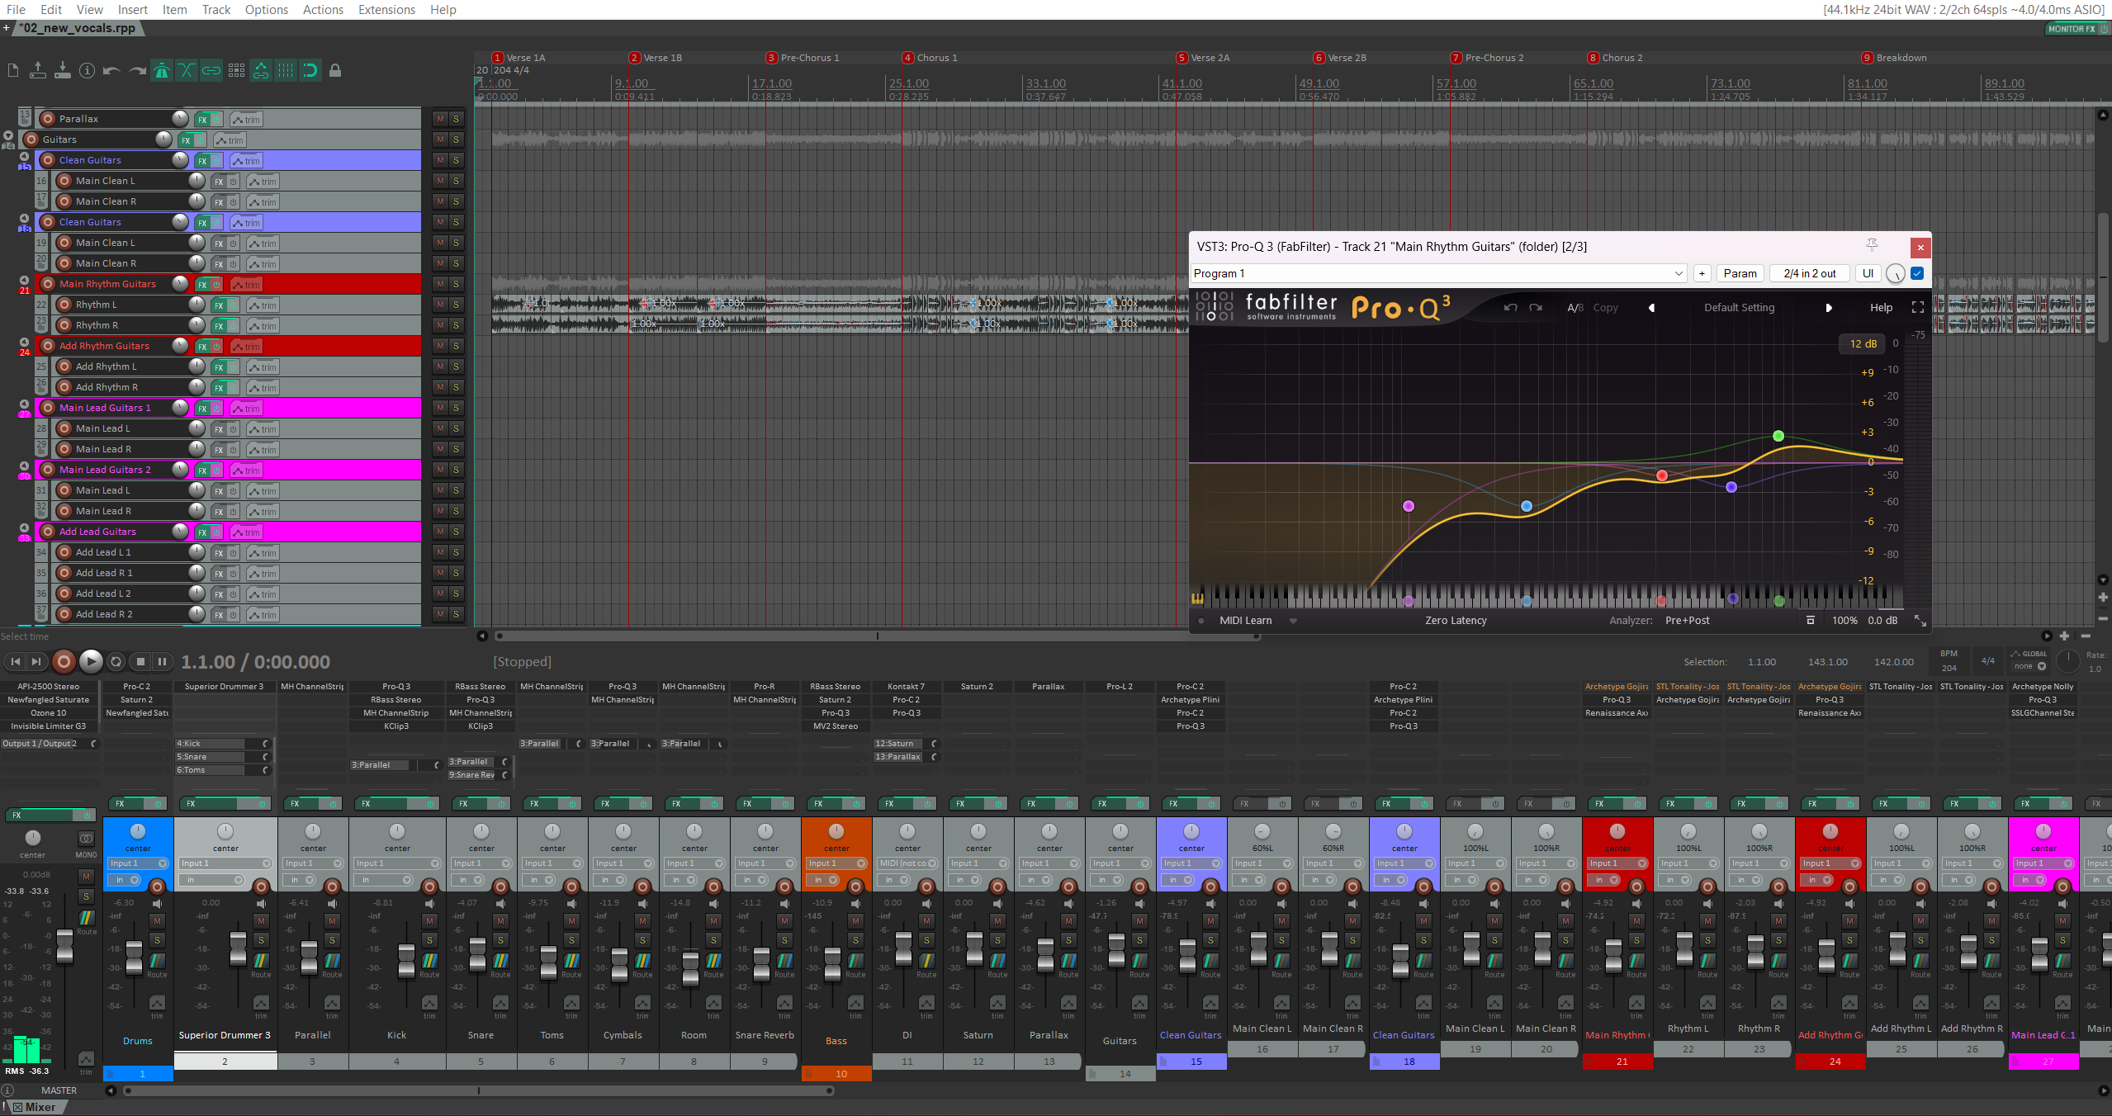
Task: Click the Param button in FX window
Action: pos(1740,273)
